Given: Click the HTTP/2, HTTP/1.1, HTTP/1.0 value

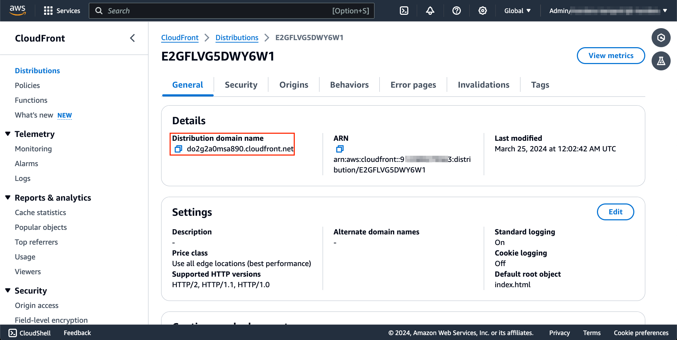Looking at the screenshot, I should pyautogui.click(x=221, y=285).
